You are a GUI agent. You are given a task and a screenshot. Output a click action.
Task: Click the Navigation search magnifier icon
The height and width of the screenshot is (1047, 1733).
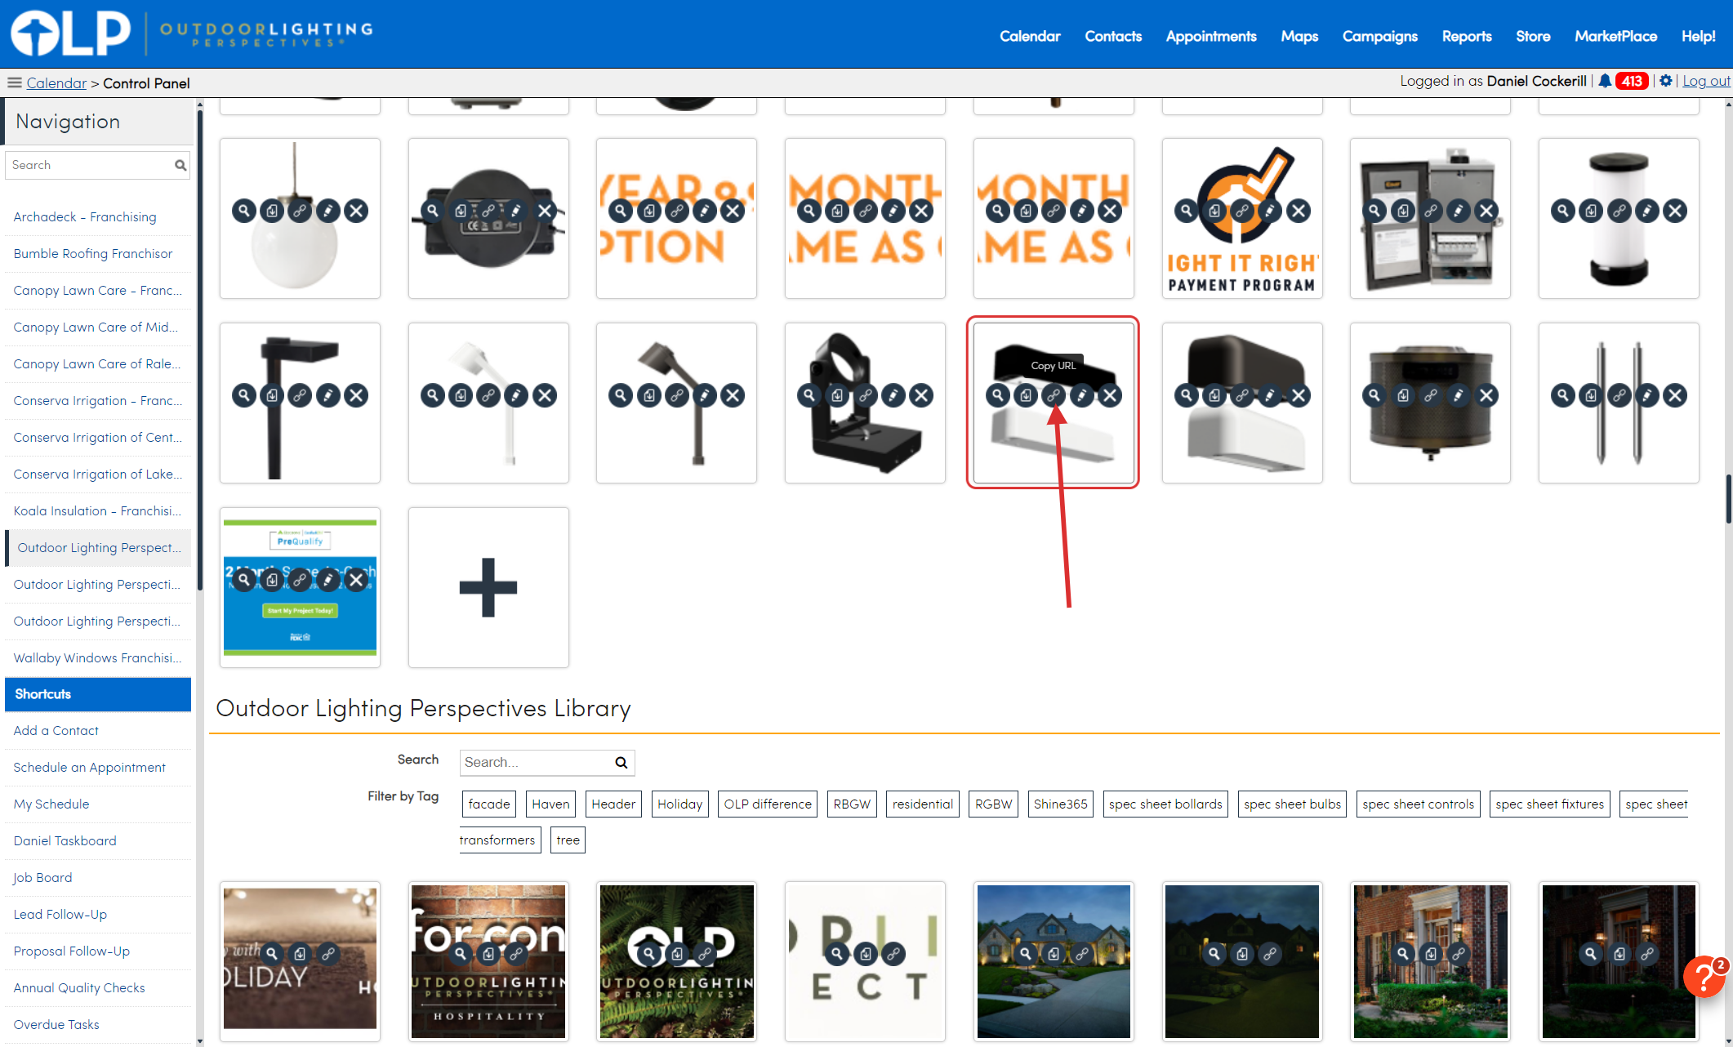coord(180,165)
